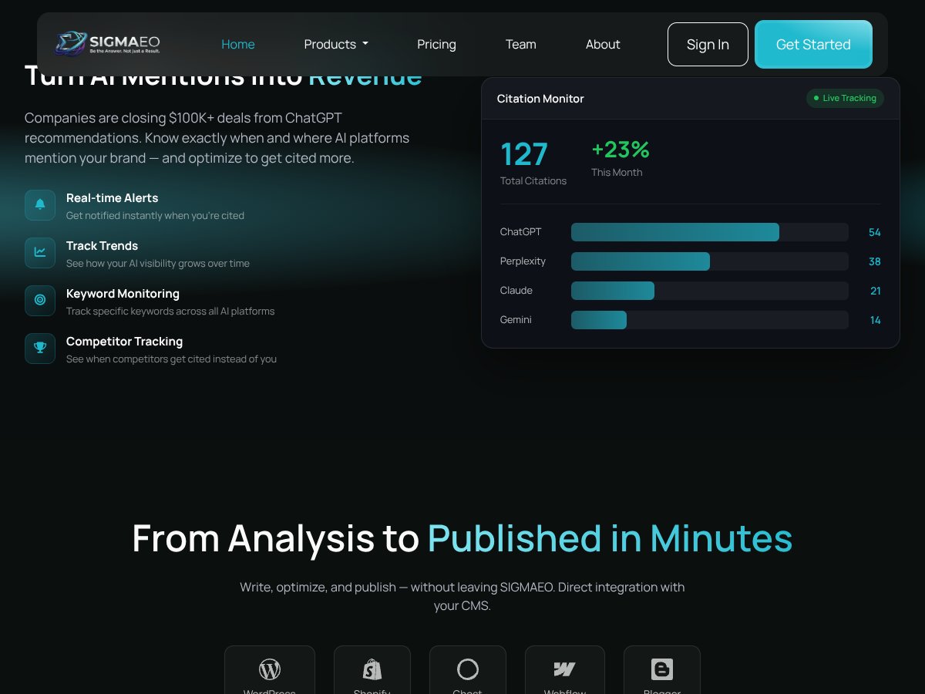925x694 pixels.
Task: Click the SIGMAEO logo
Action: click(x=107, y=44)
